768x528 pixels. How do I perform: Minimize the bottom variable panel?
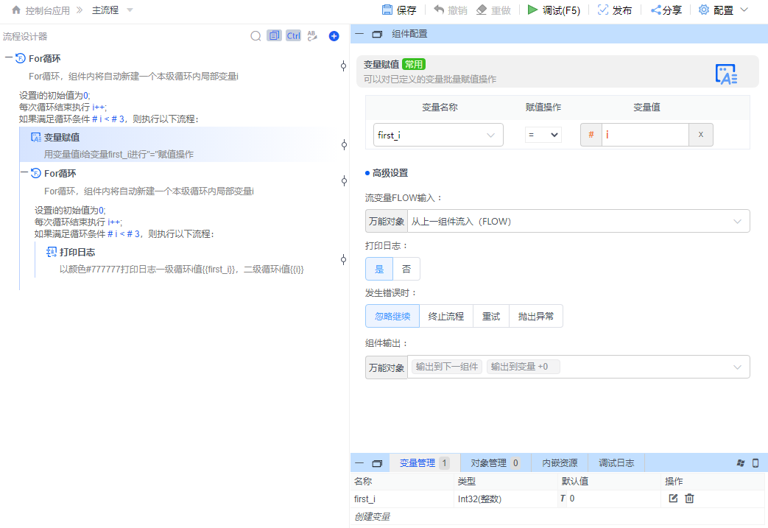click(x=359, y=463)
